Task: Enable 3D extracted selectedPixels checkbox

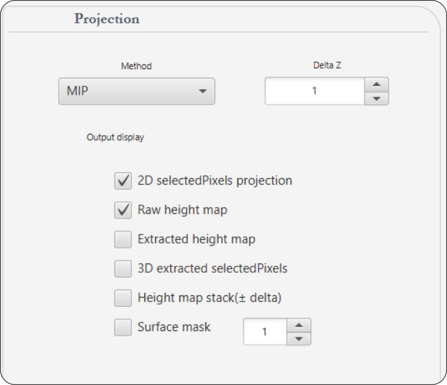Action: 123,268
